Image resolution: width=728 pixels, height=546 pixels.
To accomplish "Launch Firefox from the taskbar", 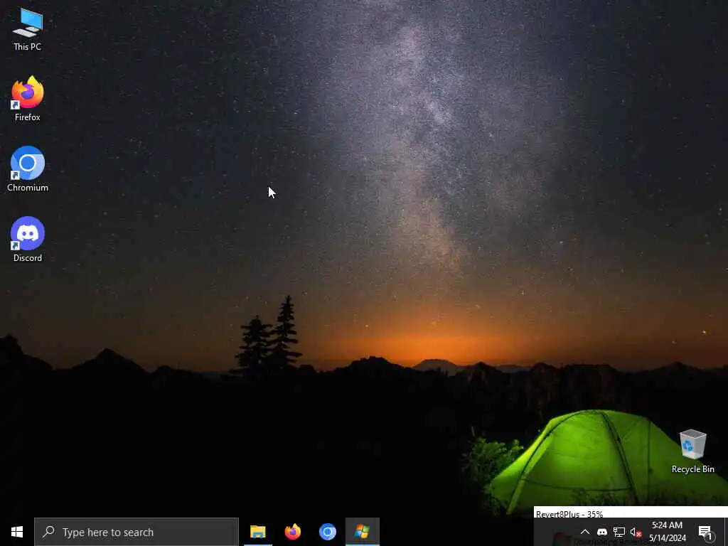I will pyautogui.click(x=292, y=532).
